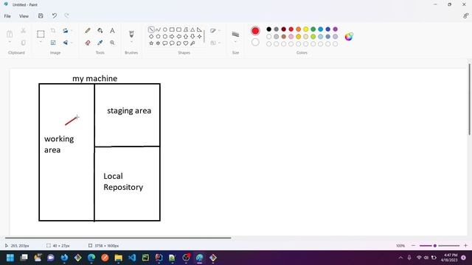Expand the Paste dropdown arrow
The image size is (472, 265).
(10, 43)
